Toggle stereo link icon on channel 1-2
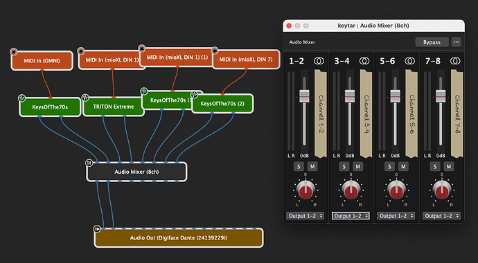478x263 pixels. pyautogui.click(x=319, y=61)
